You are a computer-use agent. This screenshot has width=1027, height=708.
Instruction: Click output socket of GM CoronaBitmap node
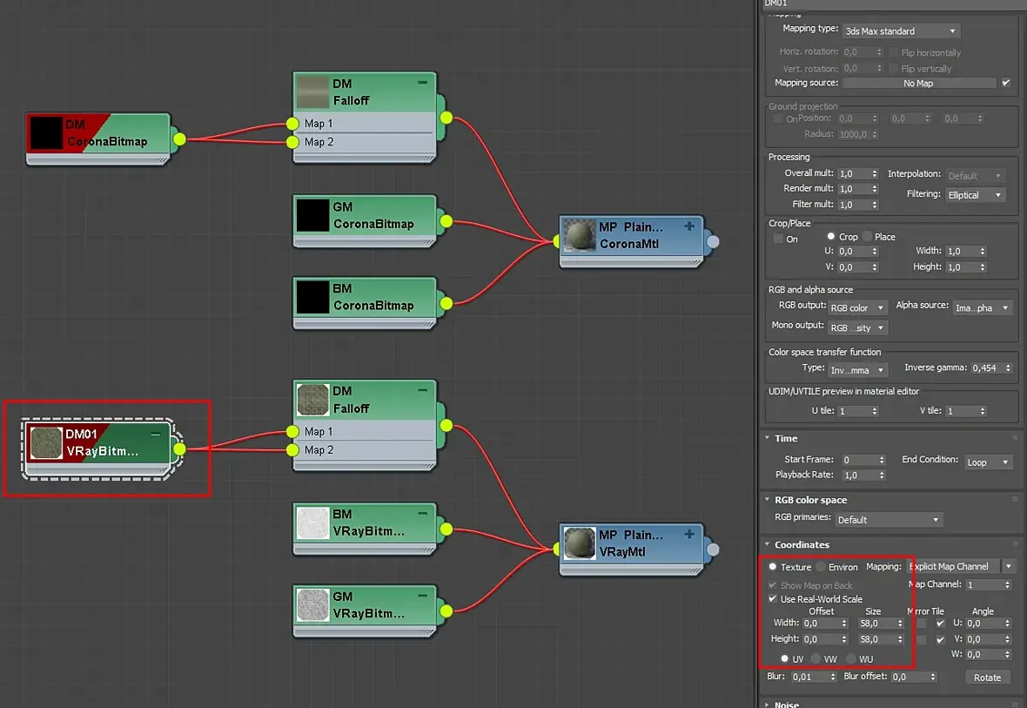click(x=446, y=221)
